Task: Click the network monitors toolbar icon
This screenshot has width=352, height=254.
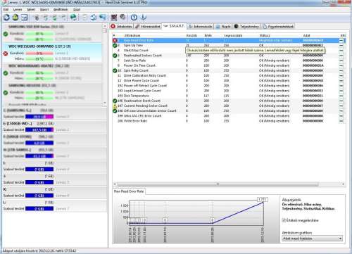Action: pos(102,18)
